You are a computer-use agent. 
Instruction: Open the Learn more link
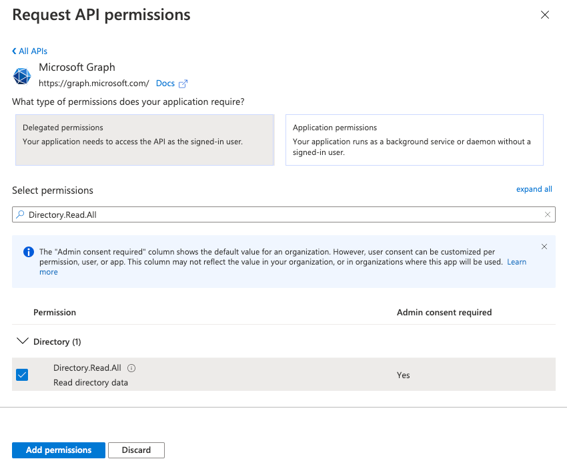click(x=516, y=261)
